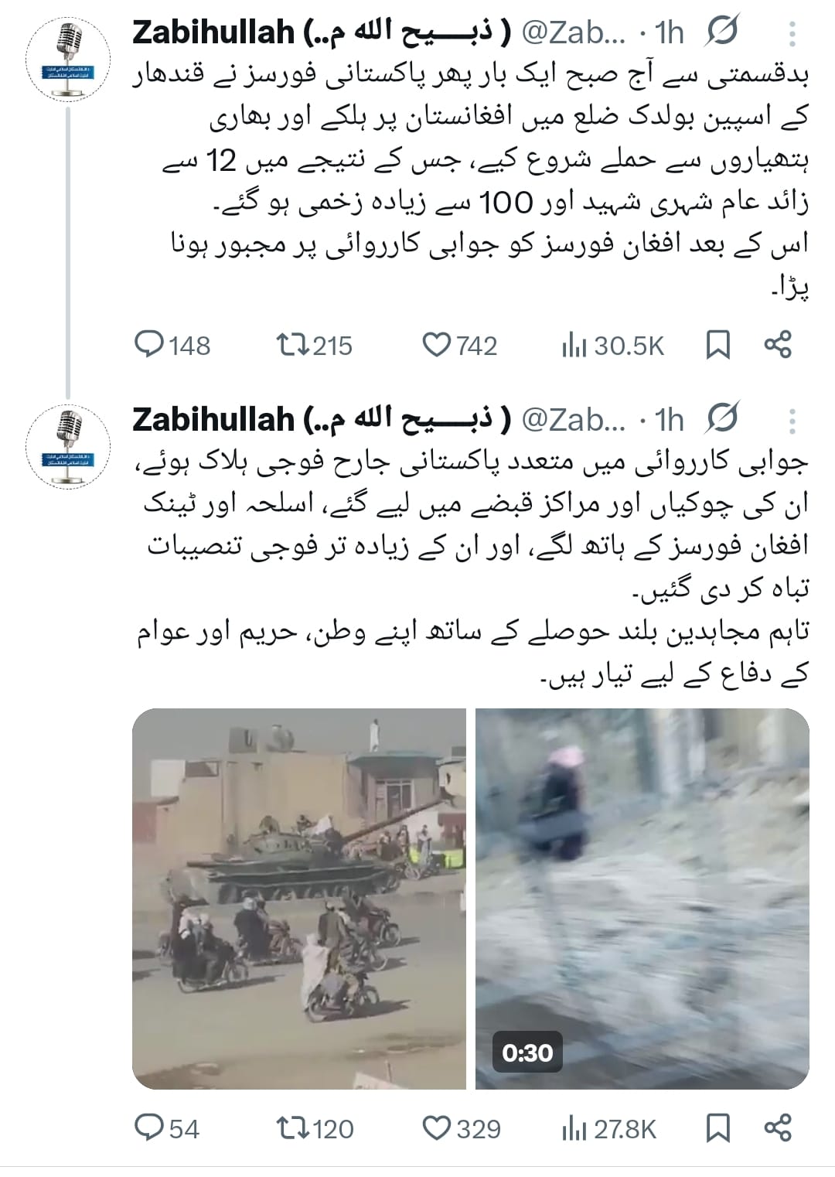The height and width of the screenshot is (1177, 835).
Task: View analytics showing 27.8K views
Action: 609,1129
